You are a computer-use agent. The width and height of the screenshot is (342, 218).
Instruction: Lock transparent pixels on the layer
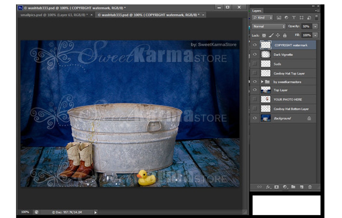(x=264, y=35)
